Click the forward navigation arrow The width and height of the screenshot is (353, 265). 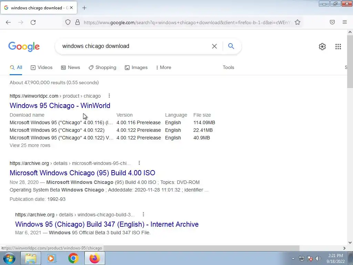(x=21, y=22)
